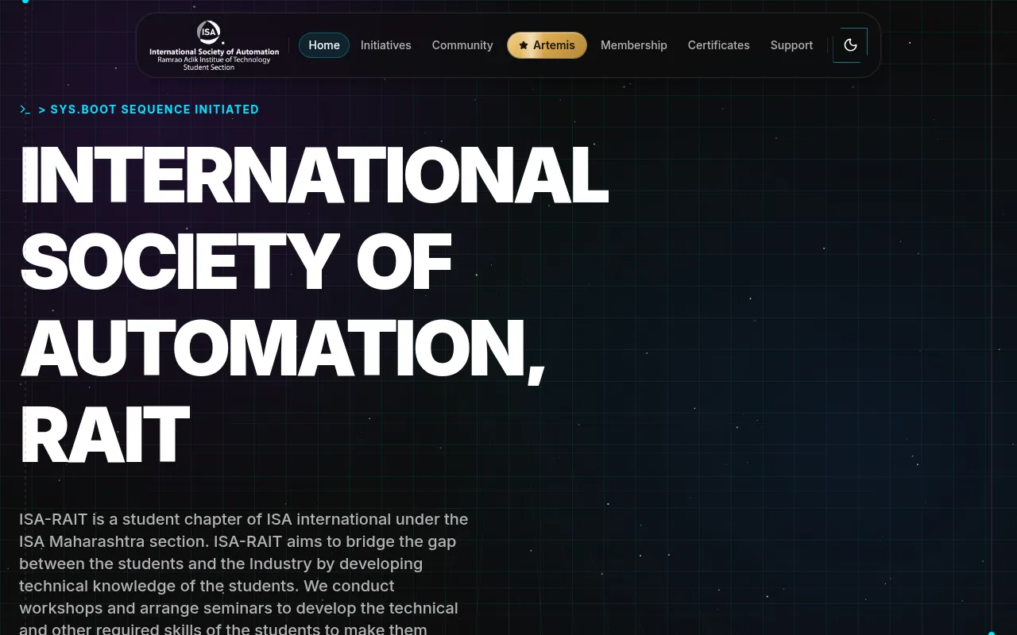Go to the Home page tab

[324, 45]
